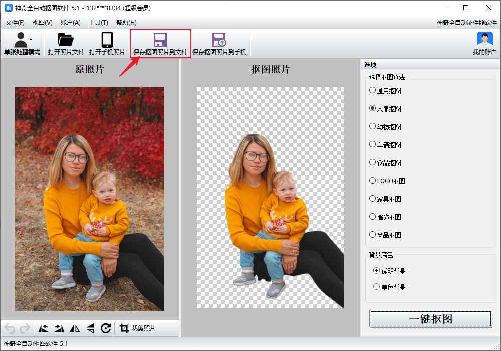Click the 打开手机照片 phone icon
This screenshot has width=501, height=351.
point(107,43)
